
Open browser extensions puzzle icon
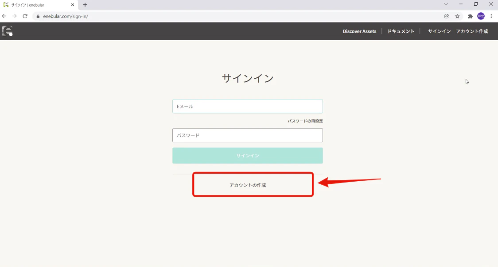[x=471, y=16]
